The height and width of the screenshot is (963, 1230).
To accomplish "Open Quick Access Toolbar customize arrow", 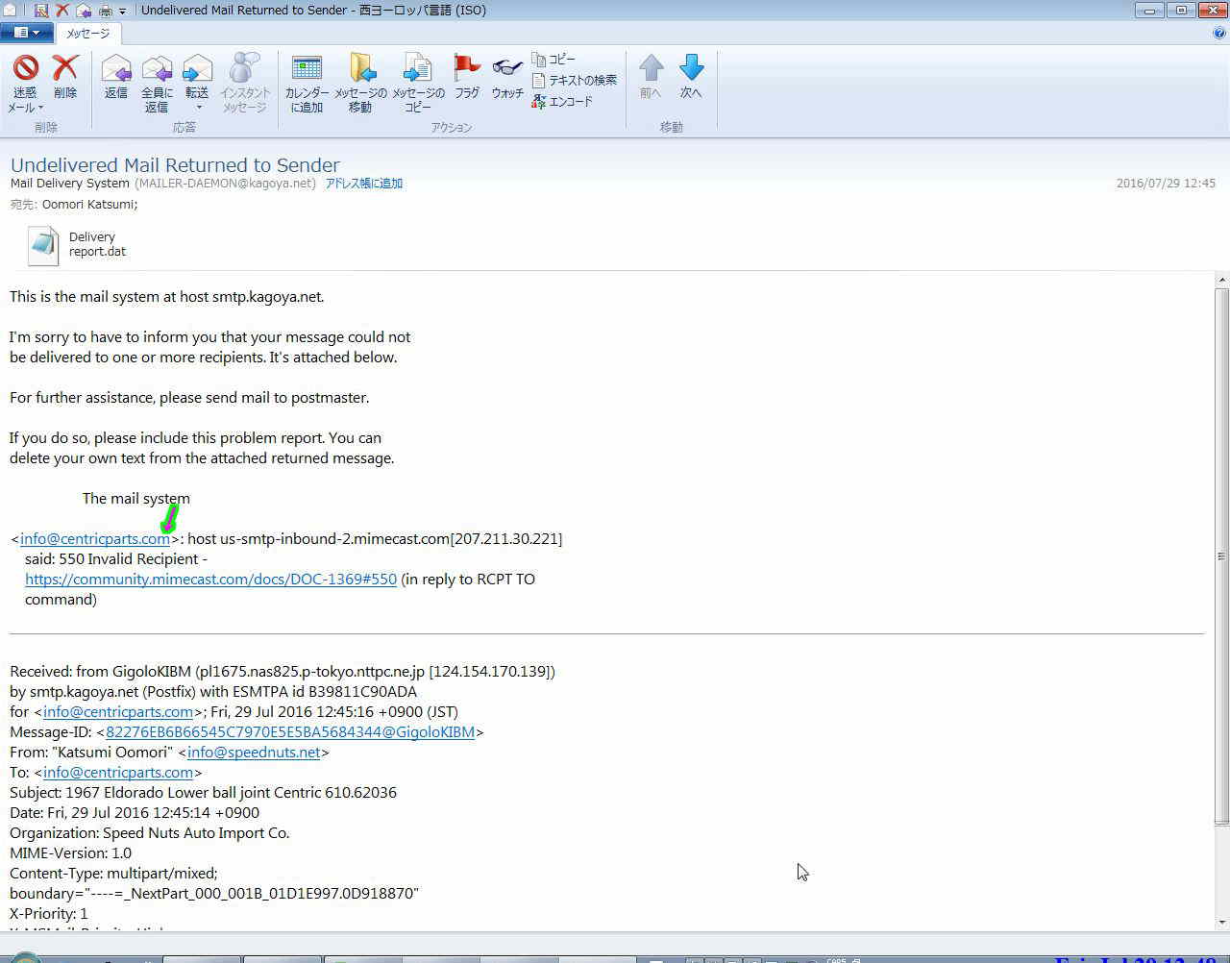I will [x=122, y=12].
